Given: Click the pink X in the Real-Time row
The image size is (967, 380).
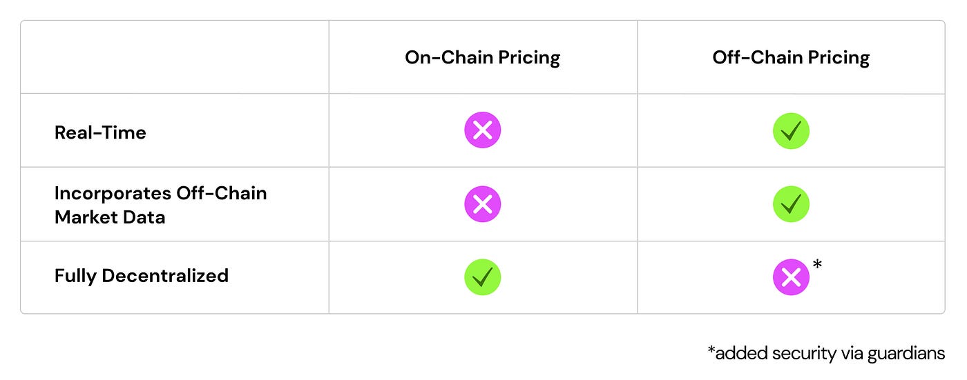Looking at the screenshot, I should [482, 131].
